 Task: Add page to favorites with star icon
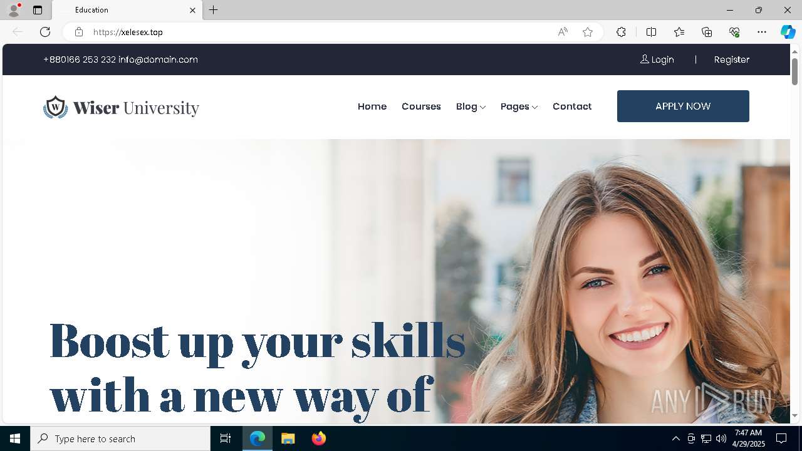pyautogui.click(x=588, y=32)
